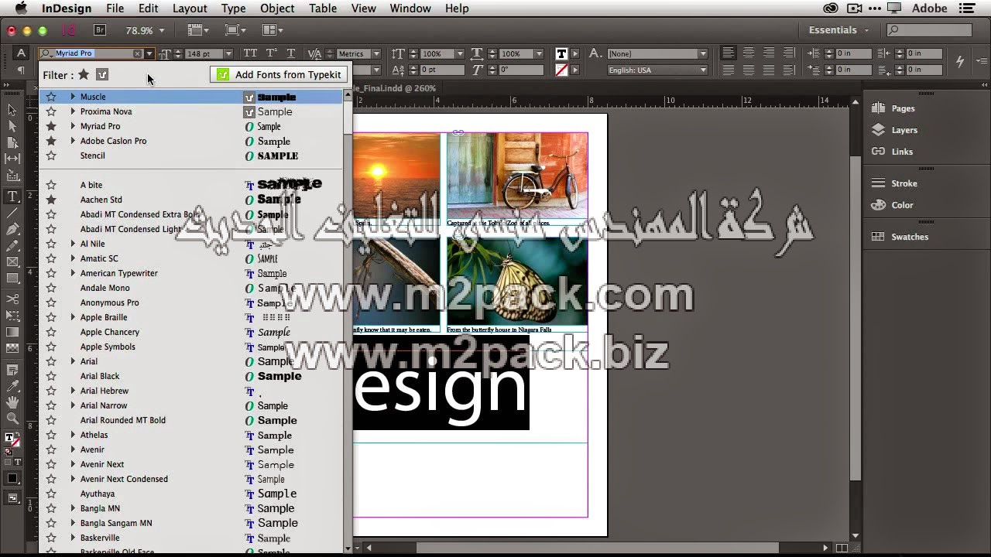Select the Zoom tool
This screenshot has height=557, width=991.
point(12,419)
